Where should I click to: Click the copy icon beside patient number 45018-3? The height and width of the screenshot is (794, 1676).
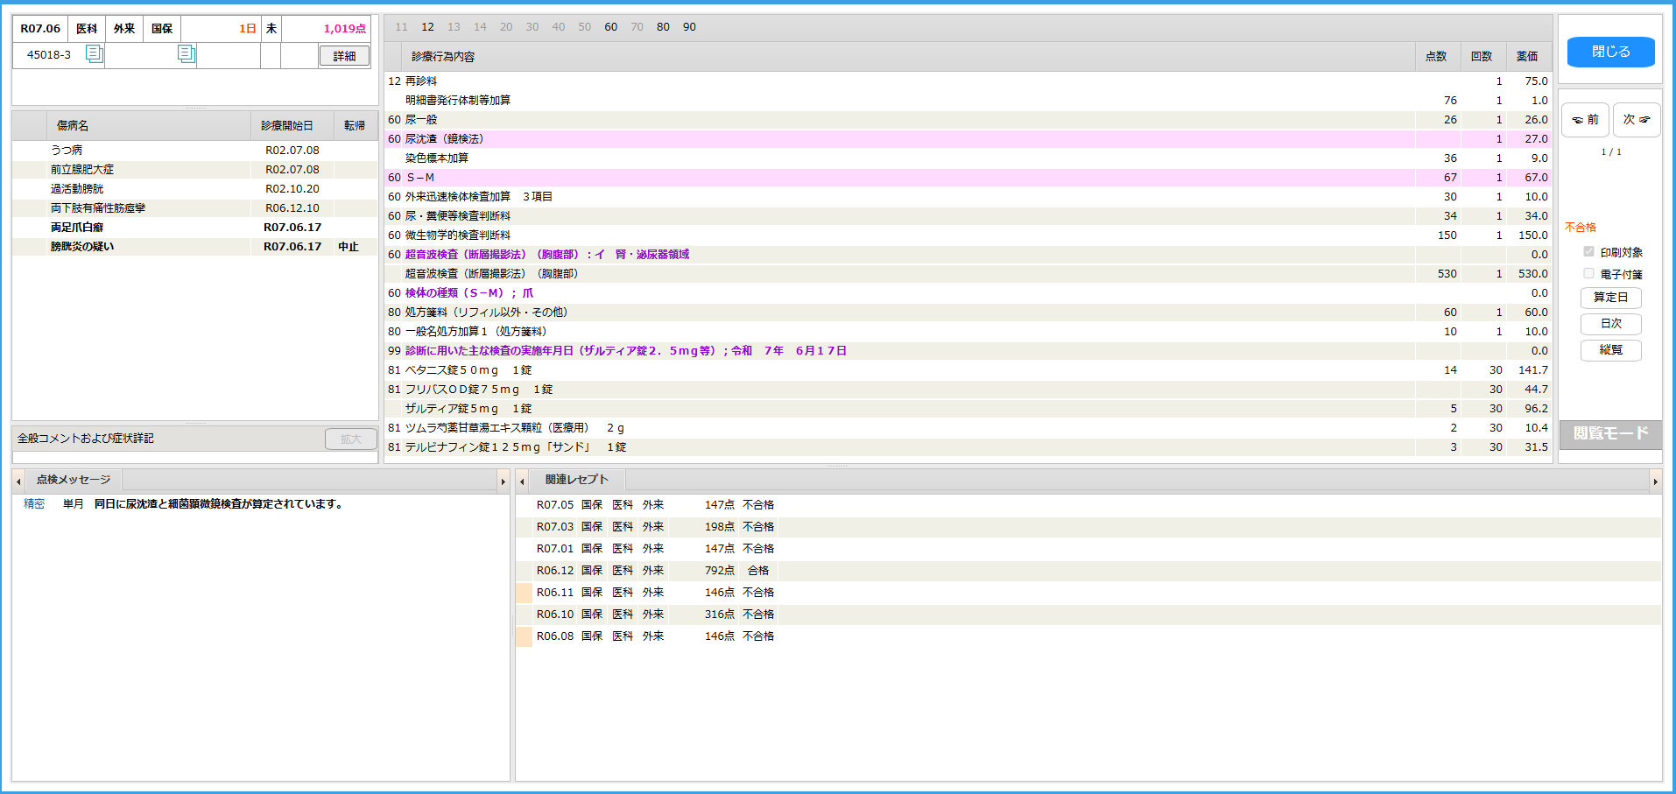tap(94, 54)
